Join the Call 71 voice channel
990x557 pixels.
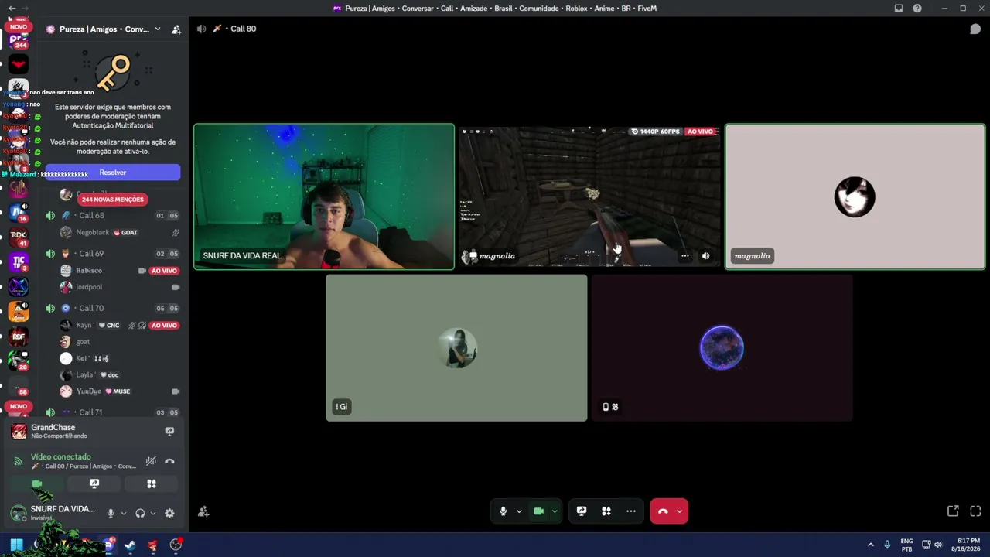(x=90, y=413)
